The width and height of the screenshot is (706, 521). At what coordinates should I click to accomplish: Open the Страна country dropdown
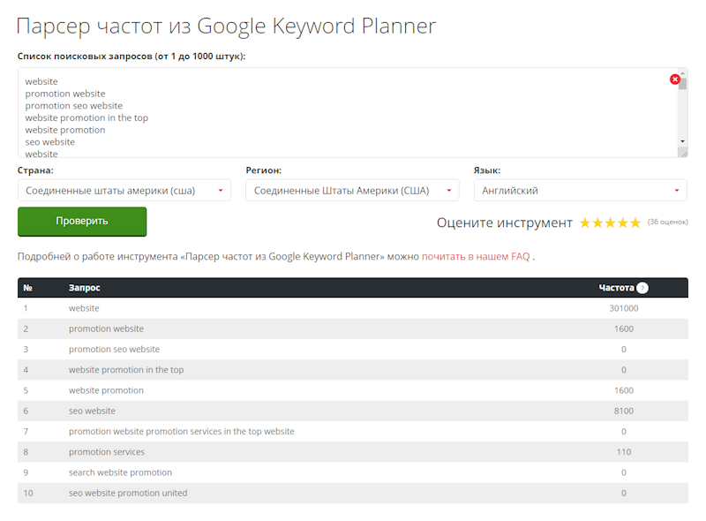click(124, 190)
